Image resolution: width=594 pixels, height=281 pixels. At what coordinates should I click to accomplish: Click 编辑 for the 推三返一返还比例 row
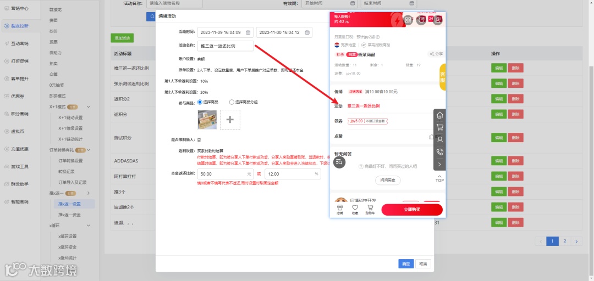pos(498,68)
